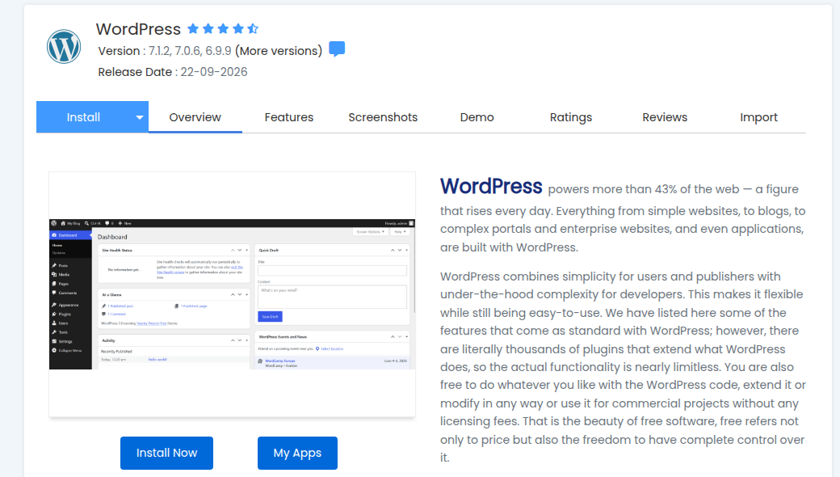Click the "Release Date : 22-09-2026" text
Viewport: 840px width, 477px height.
pos(173,72)
